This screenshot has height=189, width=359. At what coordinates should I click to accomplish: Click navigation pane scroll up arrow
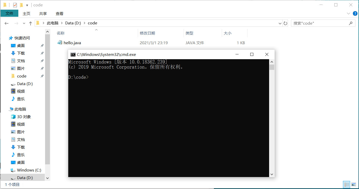point(47,31)
